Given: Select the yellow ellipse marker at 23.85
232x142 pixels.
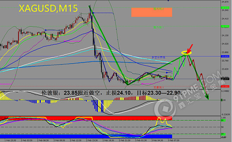Looking at the screenshot, I should coord(187,53).
